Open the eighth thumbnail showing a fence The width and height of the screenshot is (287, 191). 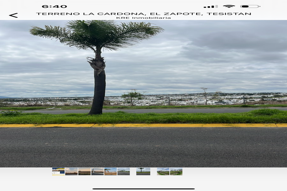point(163,171)
